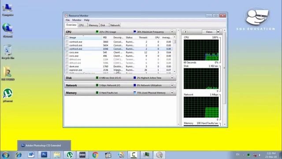282x159 pixels.
Task: Open the File menu
Action: (67, 20)
